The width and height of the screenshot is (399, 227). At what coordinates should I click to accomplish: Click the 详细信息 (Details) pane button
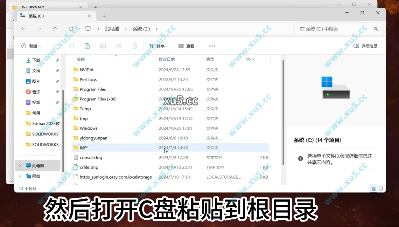point(365,46)
